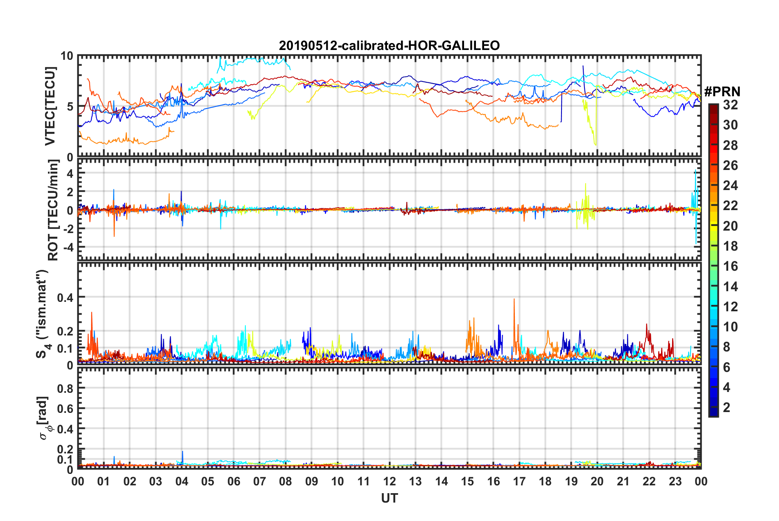The height and width of the screenshot is (521, 779).
Task: Click UT axis tick label "21"
Action: click(x=623, y=481)
